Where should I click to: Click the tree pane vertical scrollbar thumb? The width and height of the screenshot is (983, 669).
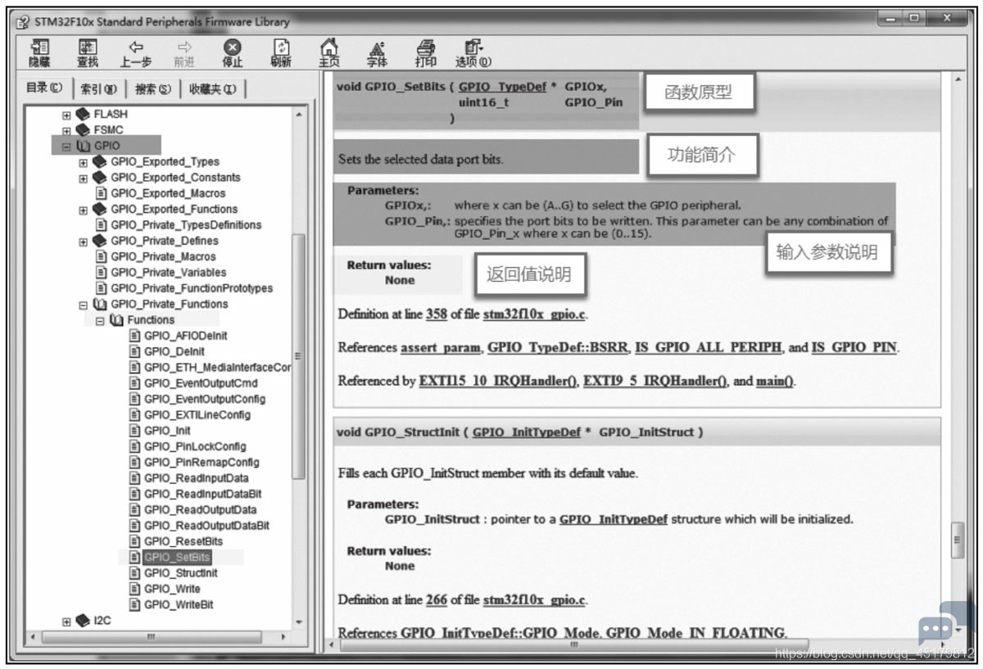[298, 356]
